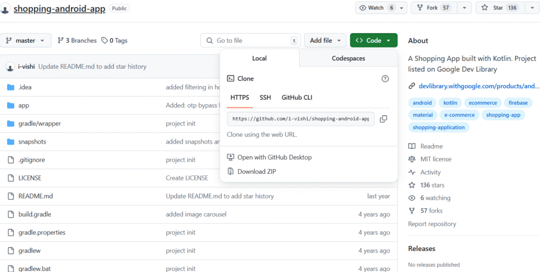Open the firebase topic tag
Image resolution: width=554 pixels, height=272 pixels.
518,103
